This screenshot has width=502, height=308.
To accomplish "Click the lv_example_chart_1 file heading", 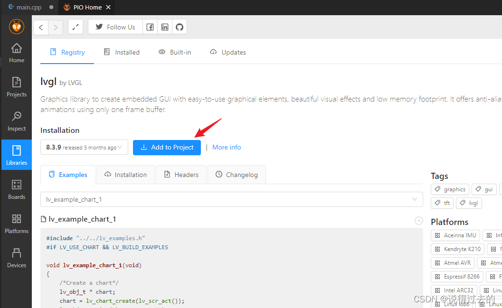I will [78, 219].
